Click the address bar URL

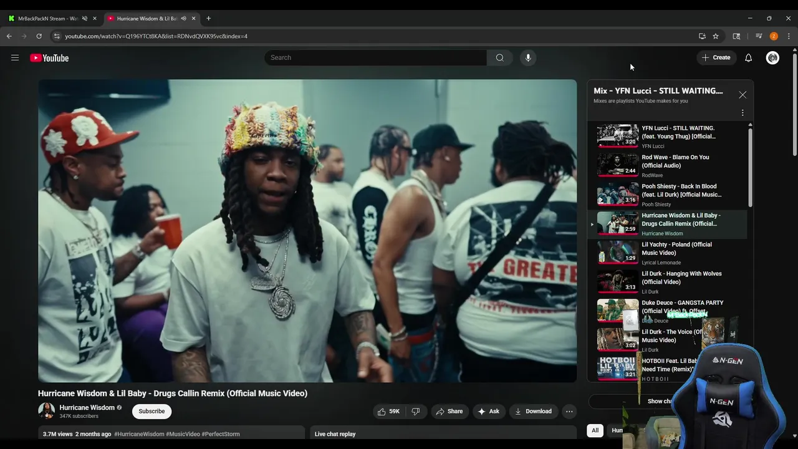156,36
